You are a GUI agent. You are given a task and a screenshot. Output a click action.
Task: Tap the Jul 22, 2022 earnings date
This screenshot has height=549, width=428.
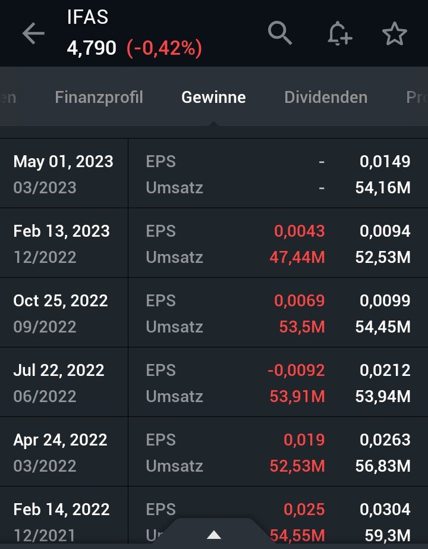(x=59, y=370)
